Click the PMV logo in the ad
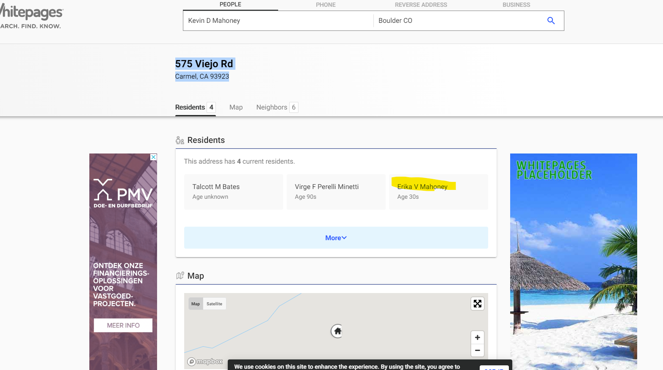This screenshot has height=370, width=663. point(123,193)
